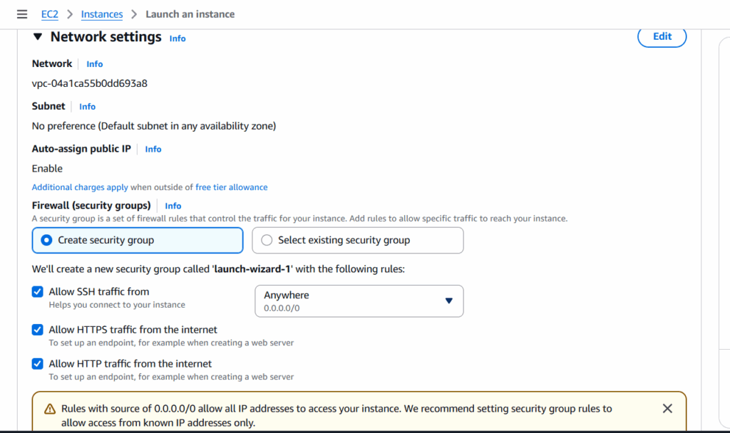Open Info link for Auto-assign public IP
730x433 pixels.
pos(153,150)
